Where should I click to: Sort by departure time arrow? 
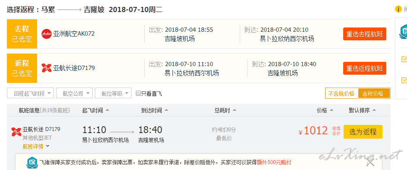pos(107,110)
